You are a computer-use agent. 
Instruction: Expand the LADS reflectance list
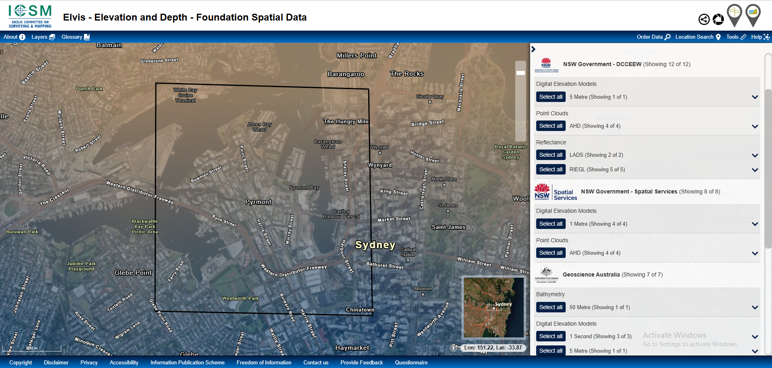click(x=755, y=155)
